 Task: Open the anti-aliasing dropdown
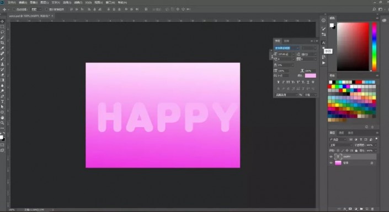point(310,95)
